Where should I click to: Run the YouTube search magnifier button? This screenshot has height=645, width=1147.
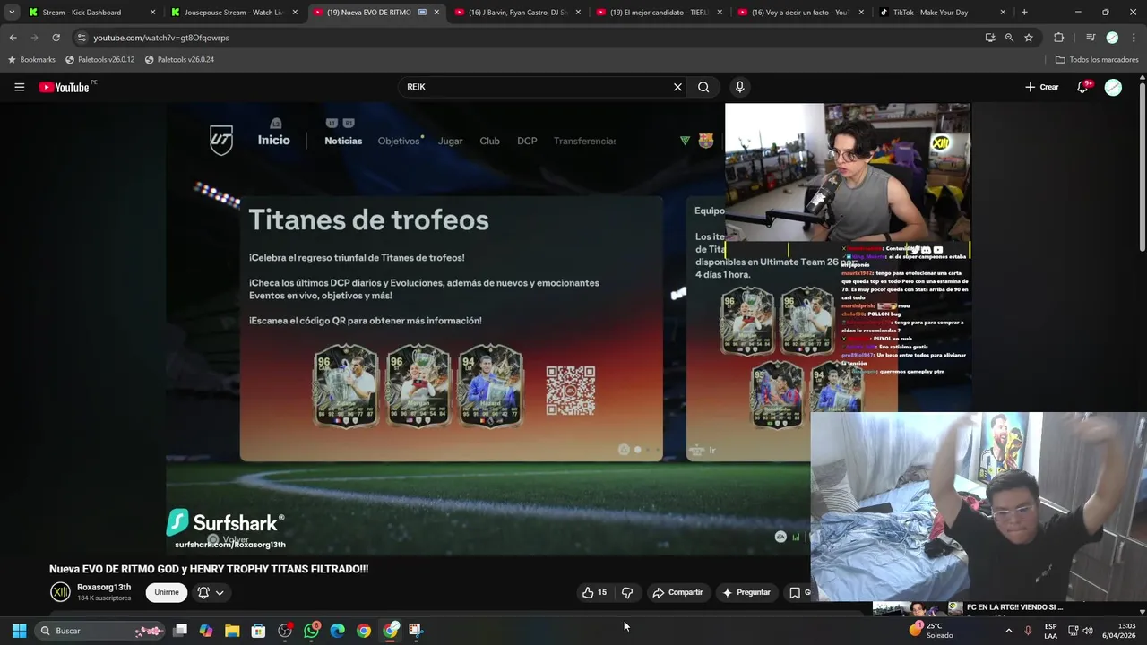coord(703,87)
